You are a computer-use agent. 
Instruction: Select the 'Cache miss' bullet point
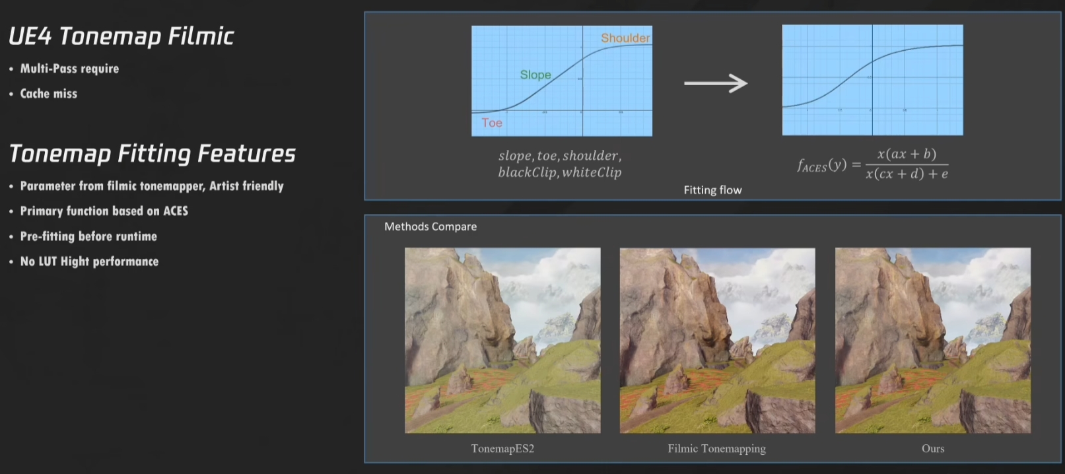pyautogui.click(x=48, y=94)
